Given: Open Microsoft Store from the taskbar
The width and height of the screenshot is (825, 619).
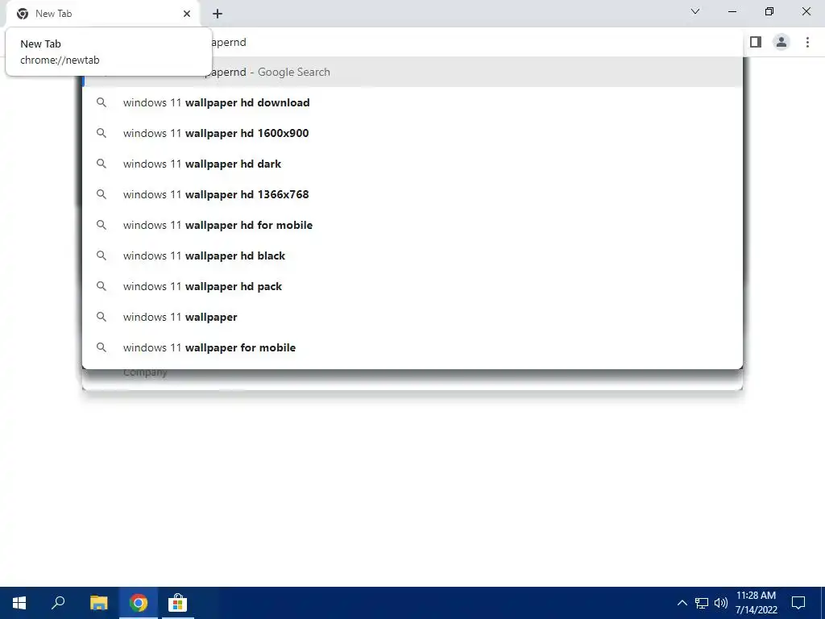Looking at the screenshot, I should point(178,603).
